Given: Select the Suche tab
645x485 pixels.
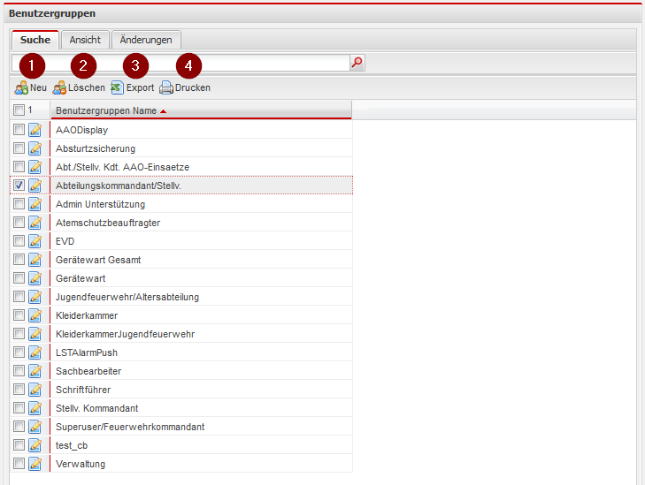Looking at the screenshot, I should 35,40.
